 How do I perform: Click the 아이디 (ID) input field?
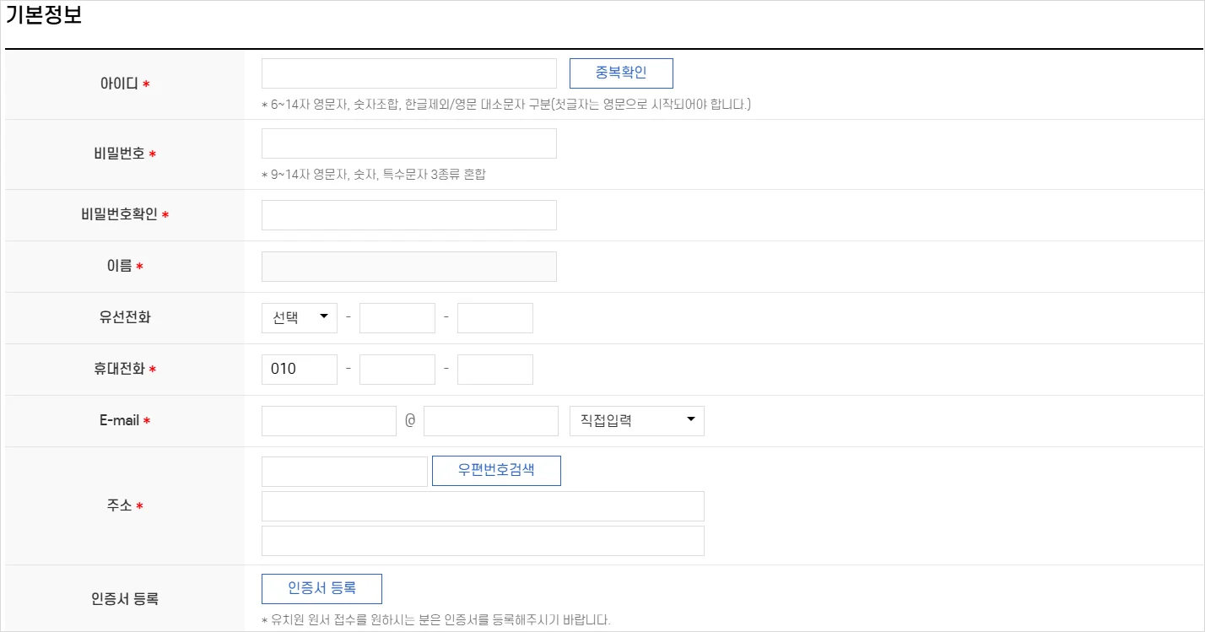click(409, 73)
